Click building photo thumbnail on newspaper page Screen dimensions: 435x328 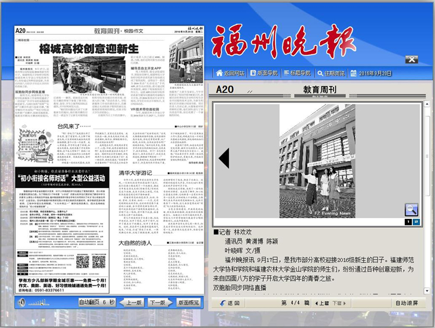(x=186, y=59)
